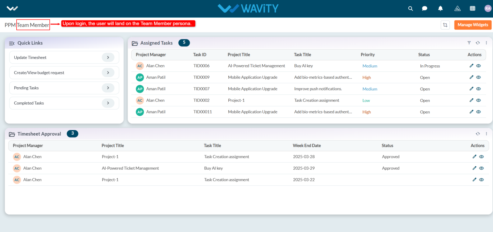
Task: Open the Update Timesheet quick link
Action: pyautogui.click(x=64, y=58)
